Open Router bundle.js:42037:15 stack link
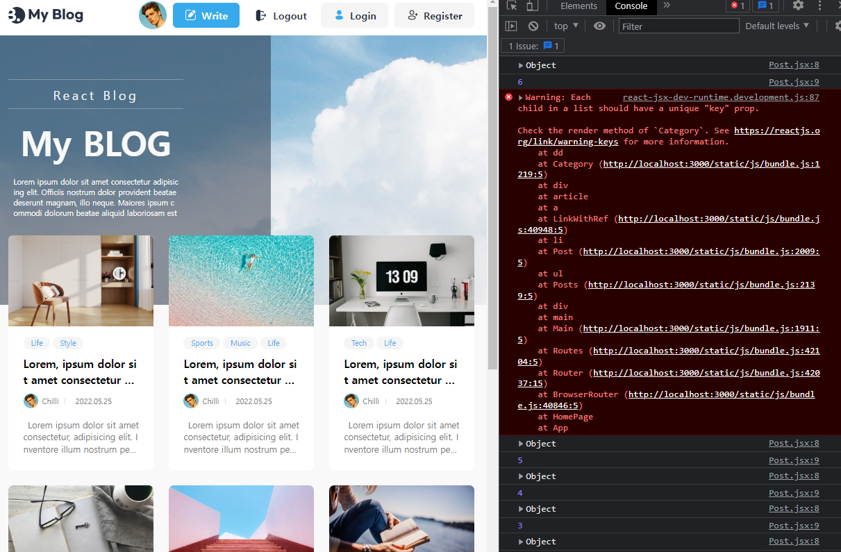Screen dimensions: 841x552 (669, 378)
